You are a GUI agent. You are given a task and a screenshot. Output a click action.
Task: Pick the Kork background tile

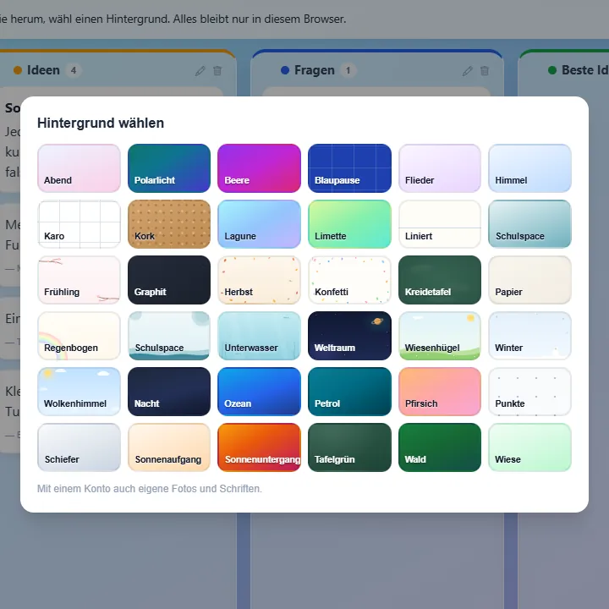169,224
